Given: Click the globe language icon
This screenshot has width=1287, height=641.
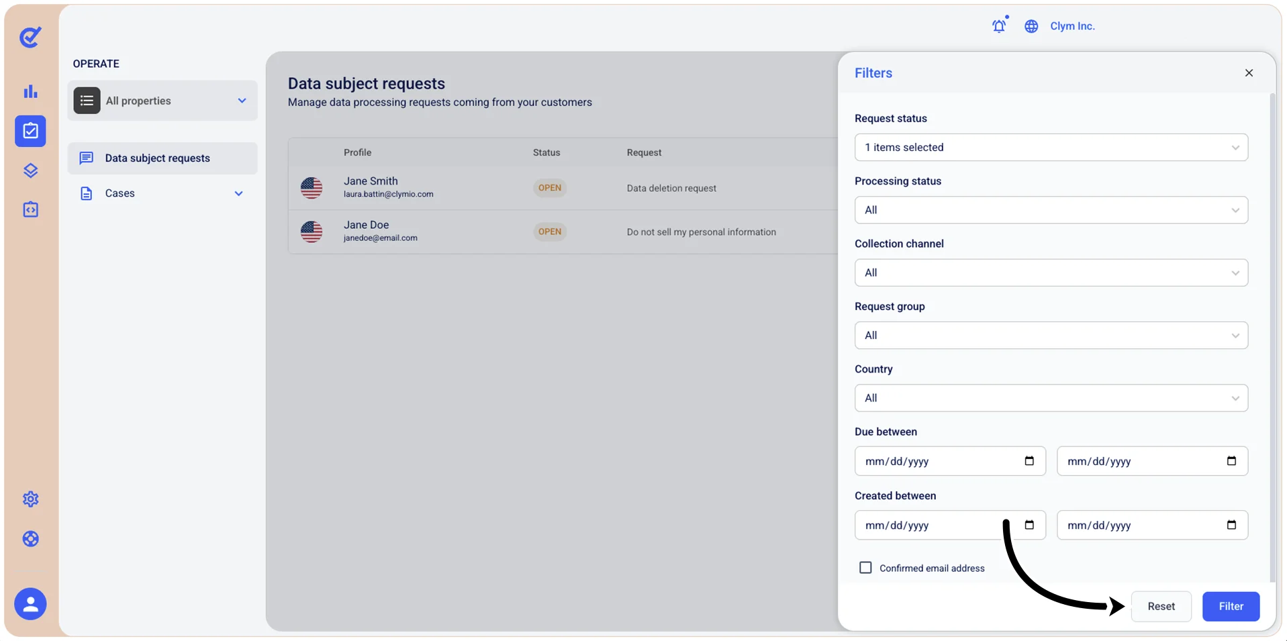Looking at the screenshot, I should pyautogui.click(x=1031, y=26).
